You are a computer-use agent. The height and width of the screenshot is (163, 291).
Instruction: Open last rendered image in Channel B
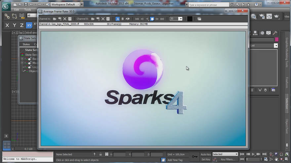pyautogui.click(x=98, y=19)
